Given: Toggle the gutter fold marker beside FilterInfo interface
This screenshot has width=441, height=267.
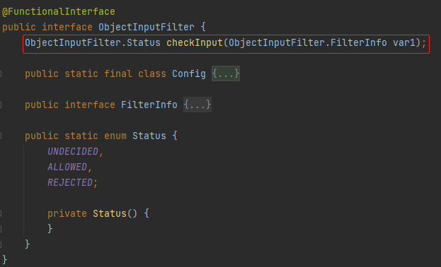Looking at the screenshot, I should click(1, 105).
